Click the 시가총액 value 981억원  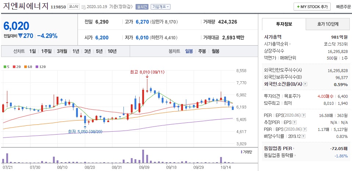[339, 37]
